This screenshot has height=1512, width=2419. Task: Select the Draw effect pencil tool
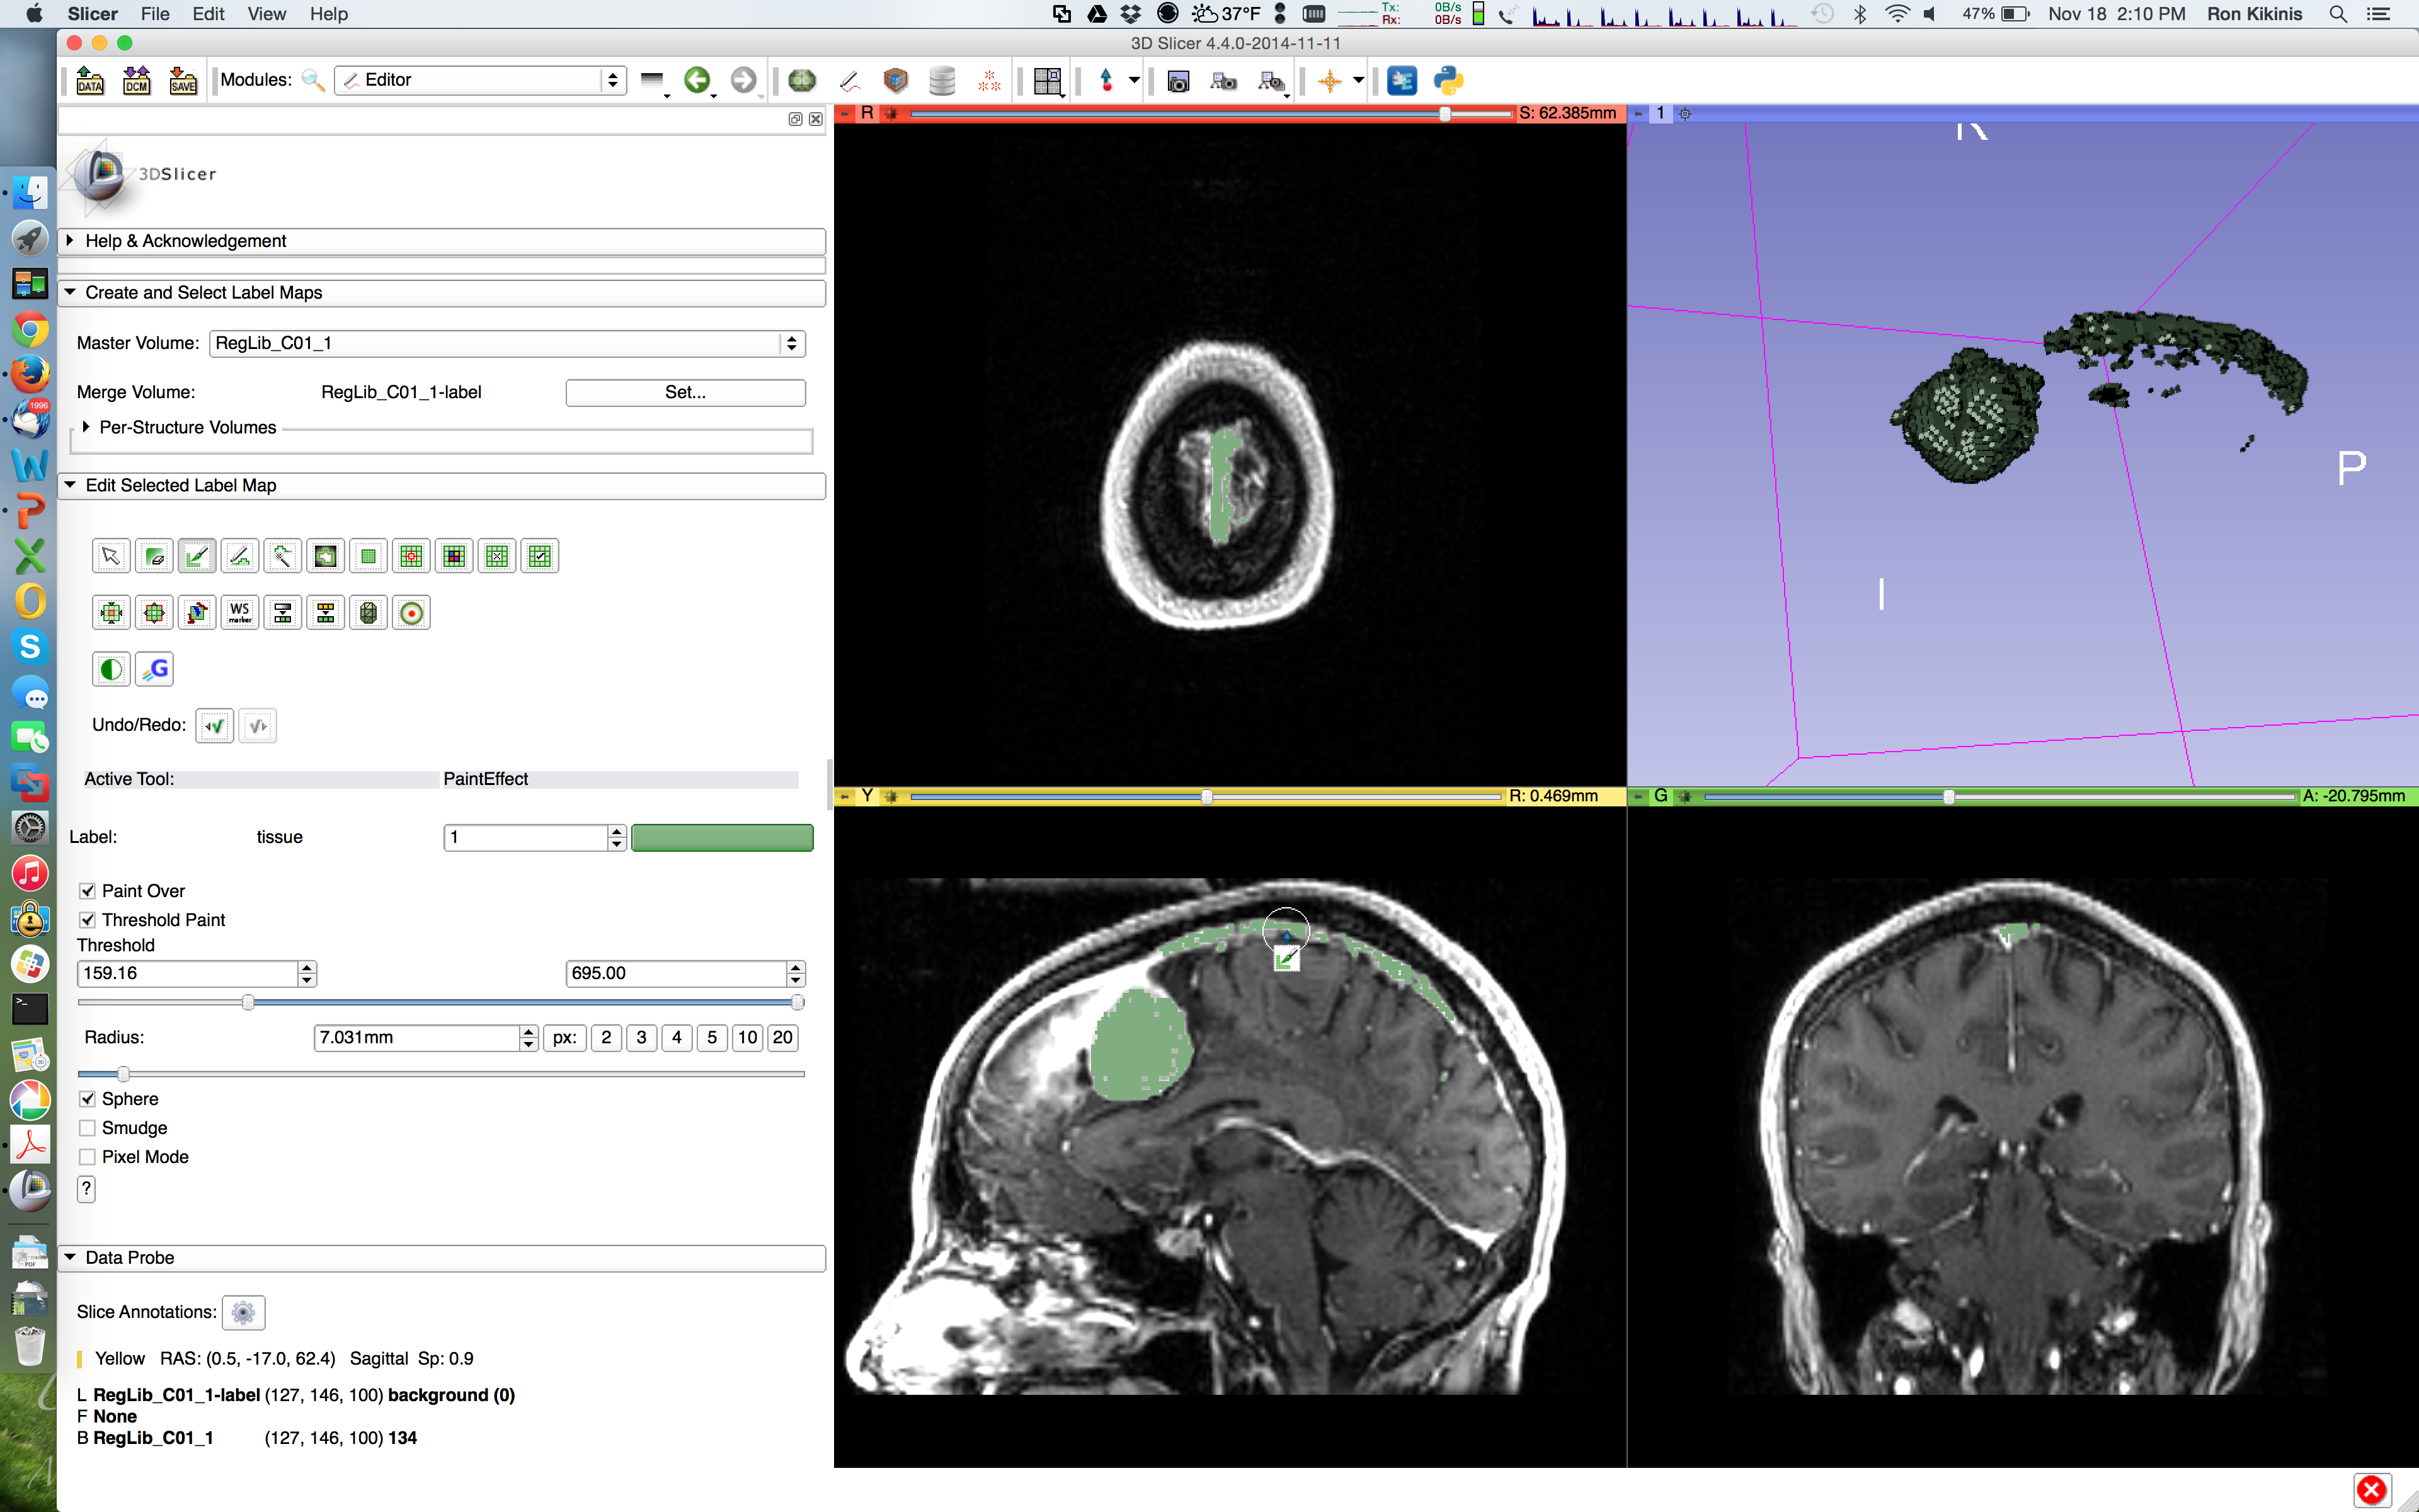pyautogui.click(x=240, y=557)
